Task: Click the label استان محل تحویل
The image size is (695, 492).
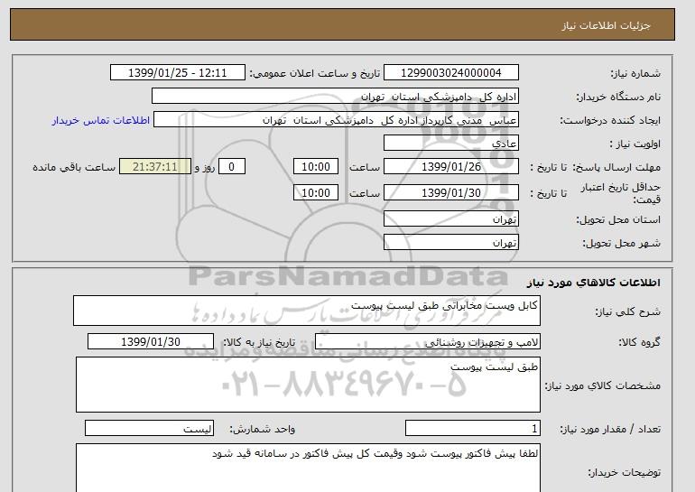Action: tap(618, 219)
